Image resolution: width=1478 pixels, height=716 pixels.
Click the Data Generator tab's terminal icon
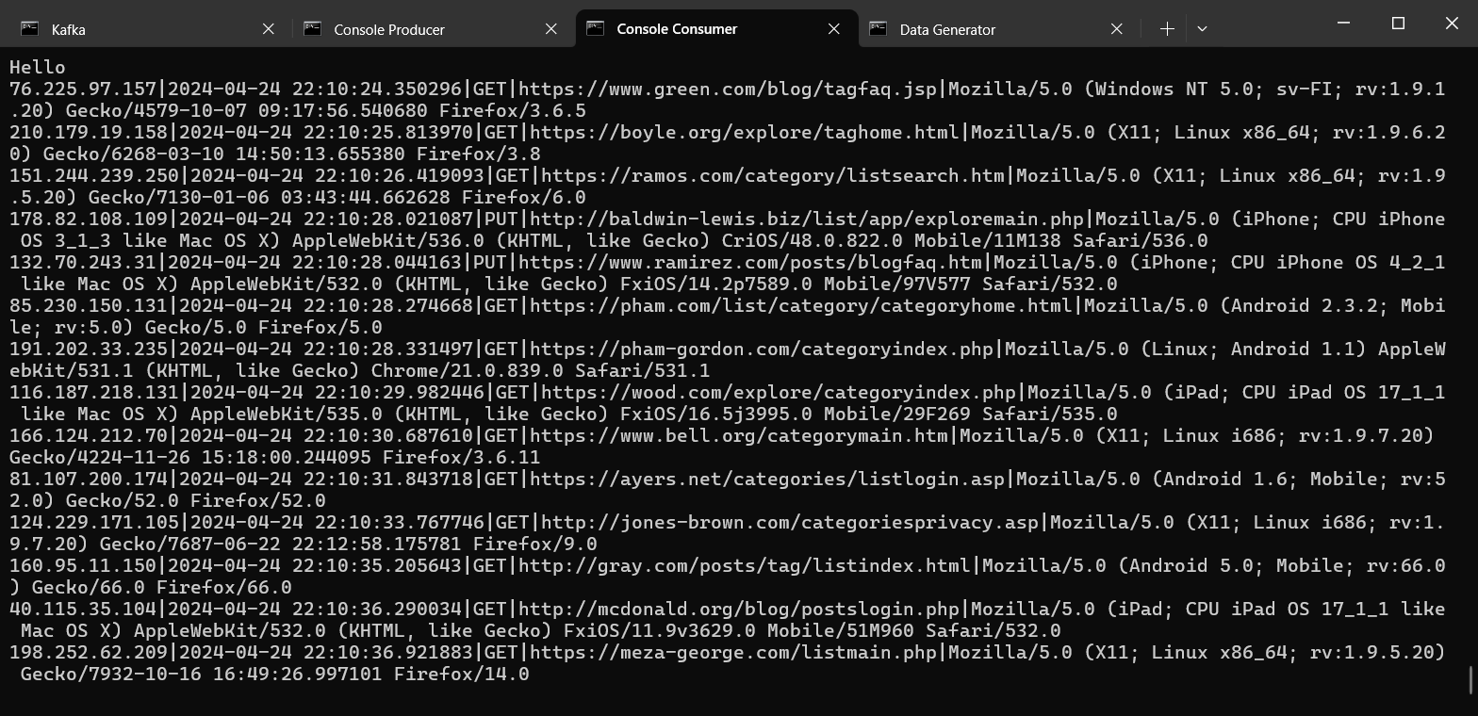tap(879, 29)
